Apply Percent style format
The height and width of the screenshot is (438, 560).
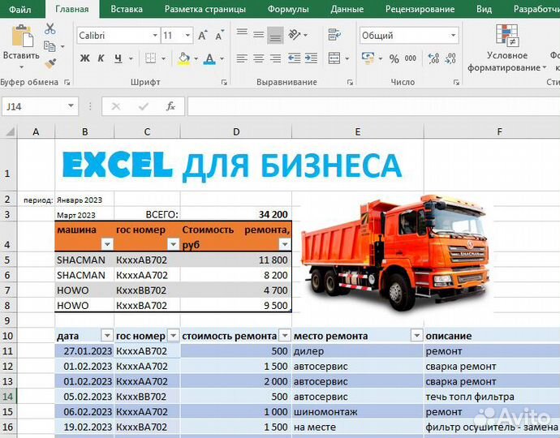394,58
